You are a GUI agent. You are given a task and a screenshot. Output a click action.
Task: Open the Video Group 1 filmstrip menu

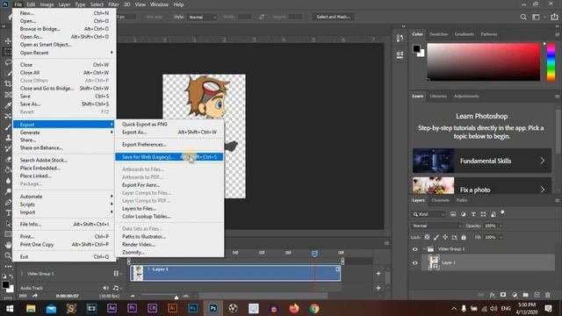117,274
